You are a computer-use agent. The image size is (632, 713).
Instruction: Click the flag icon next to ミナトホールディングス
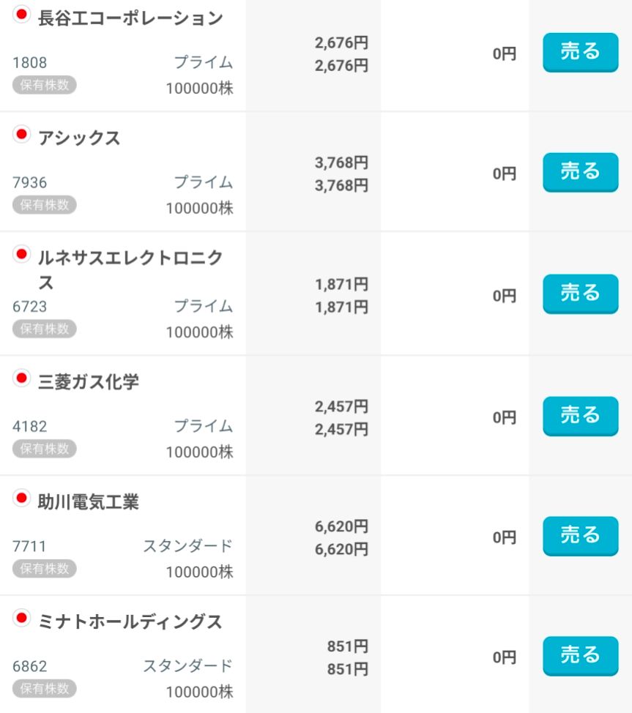[21, 619]
